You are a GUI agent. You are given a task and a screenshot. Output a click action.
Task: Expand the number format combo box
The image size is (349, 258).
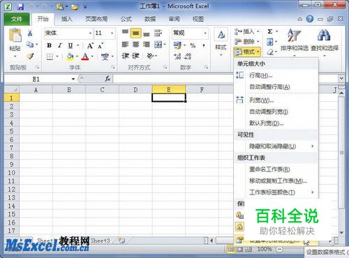coord(205,33)
